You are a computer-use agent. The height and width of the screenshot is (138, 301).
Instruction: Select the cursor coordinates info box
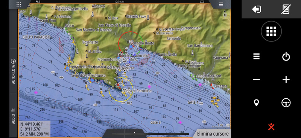[34, 129]
